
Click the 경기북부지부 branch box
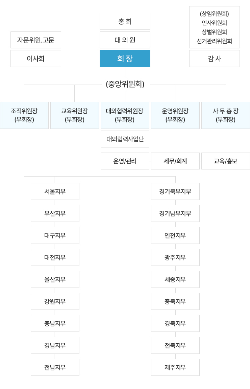175,191
